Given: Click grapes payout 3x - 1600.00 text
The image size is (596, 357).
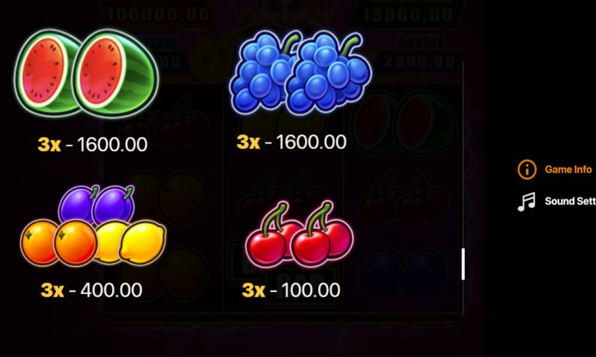Looking at the screenshot, I should tap(291, 142).
